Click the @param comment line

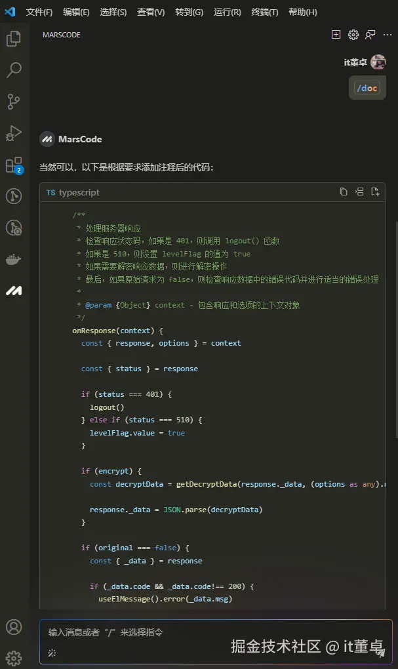(188, 305)
